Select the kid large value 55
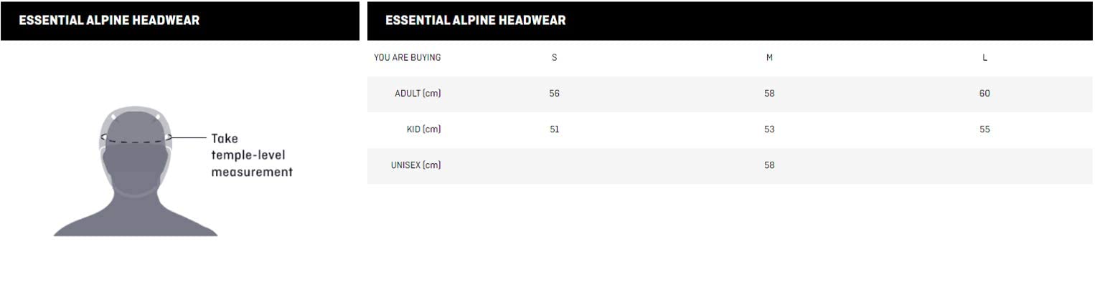The height and width of the screenshot is (294, 1095). pos(984,129)
